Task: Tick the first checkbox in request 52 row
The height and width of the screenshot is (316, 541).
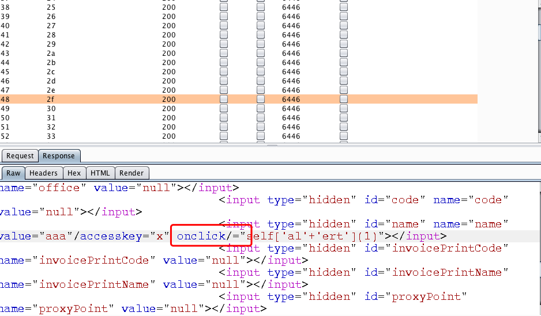Action: [x=224, y=136]
